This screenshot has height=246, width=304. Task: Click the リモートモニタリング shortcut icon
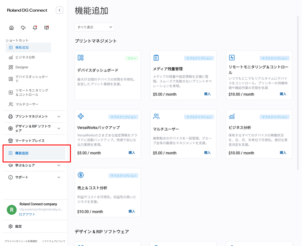coord(11,92)
